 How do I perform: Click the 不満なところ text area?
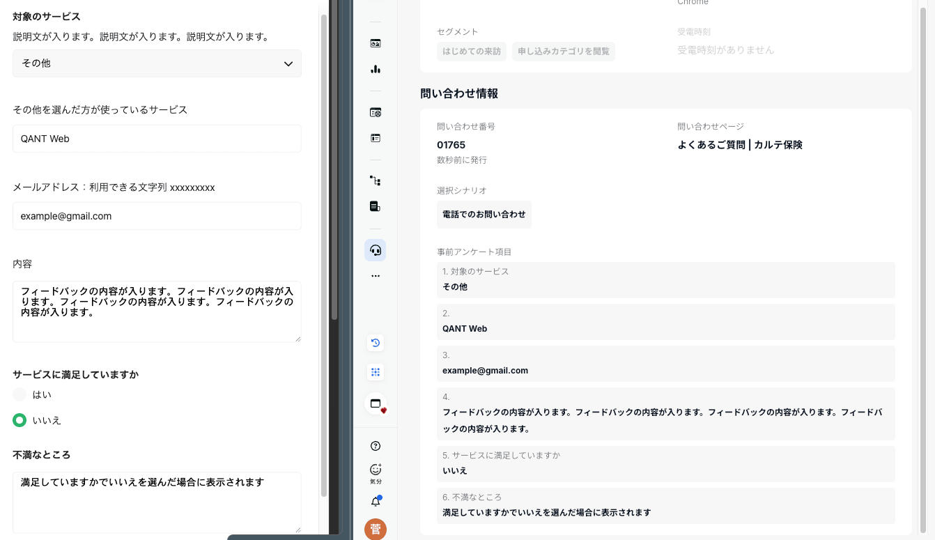click(157, 502)
